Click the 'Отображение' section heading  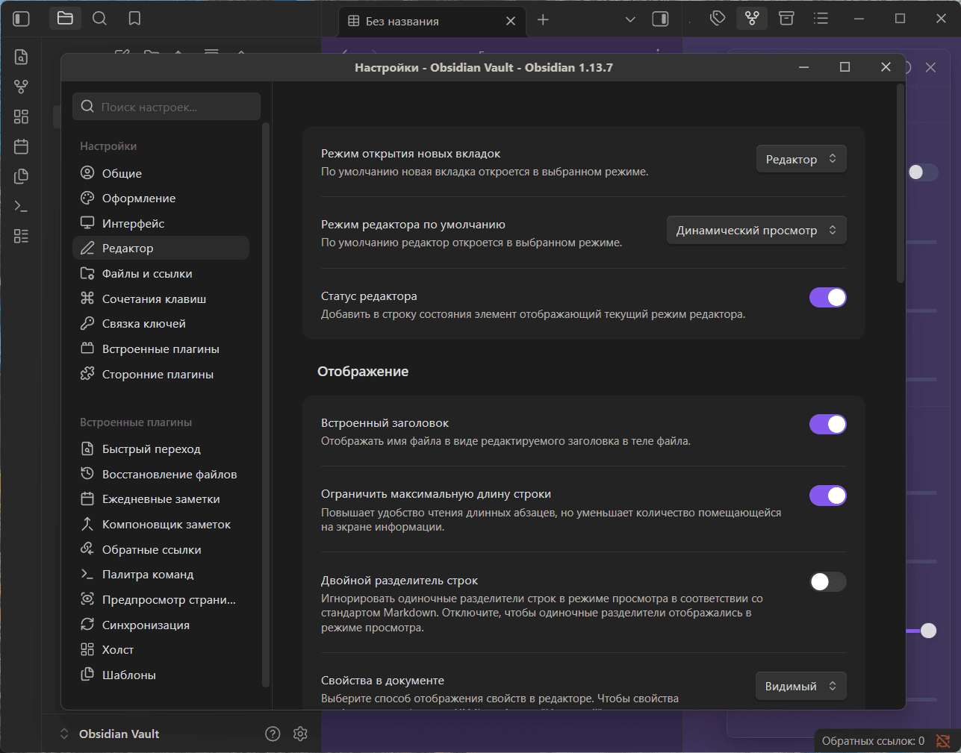363,372
